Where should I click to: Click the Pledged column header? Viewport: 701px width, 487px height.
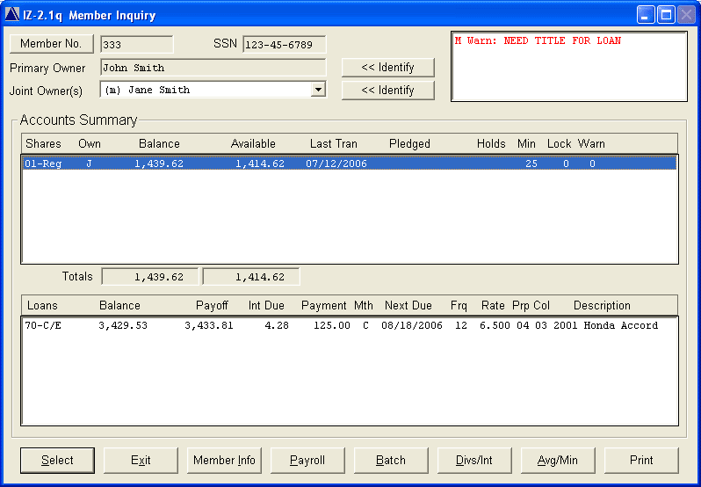coord(409,144)
